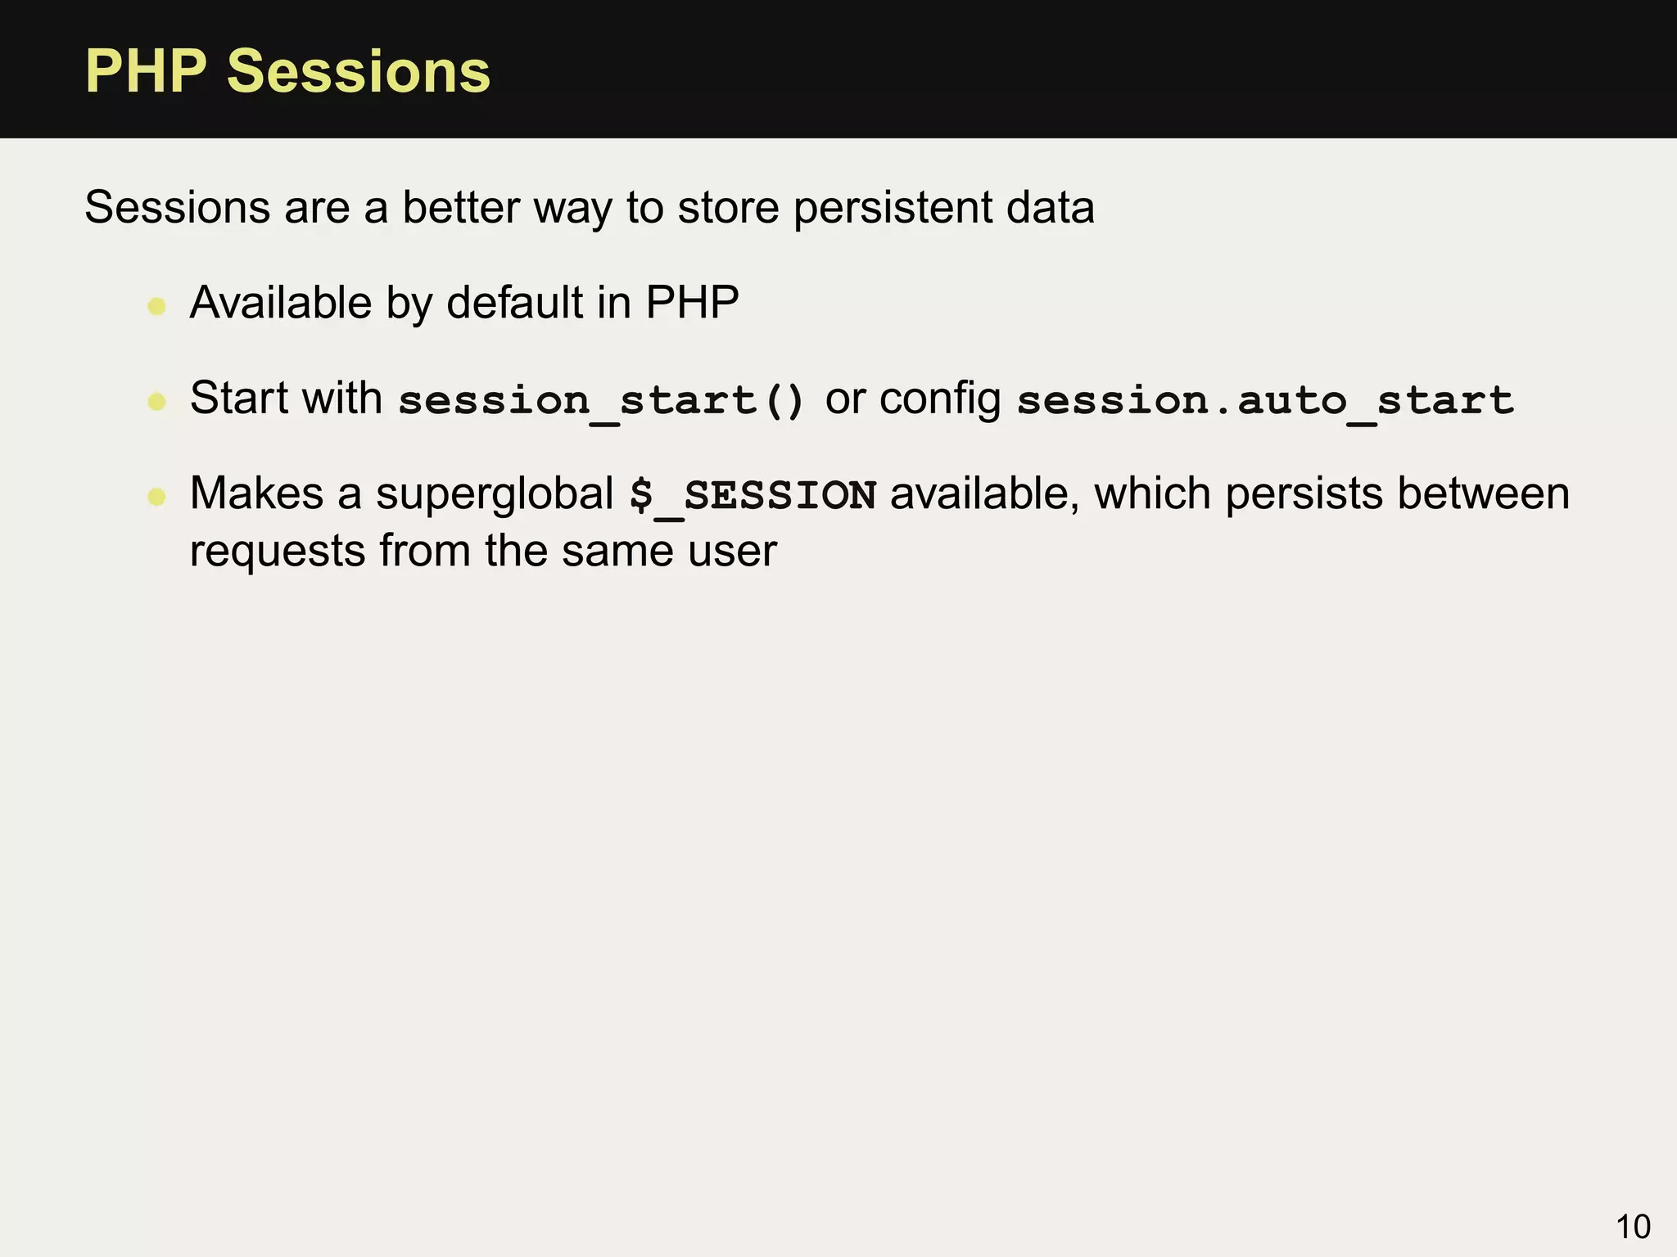Click the word "Sessions" in the yellow title
The width and height of the screenshot is (1677, 1257).
358,72
